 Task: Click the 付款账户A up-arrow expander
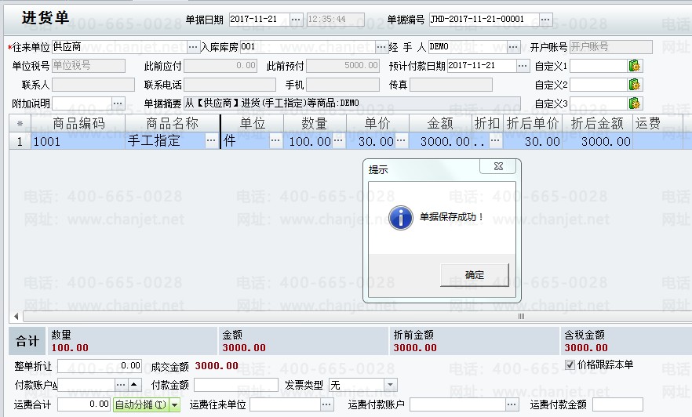tap(133, 385)
